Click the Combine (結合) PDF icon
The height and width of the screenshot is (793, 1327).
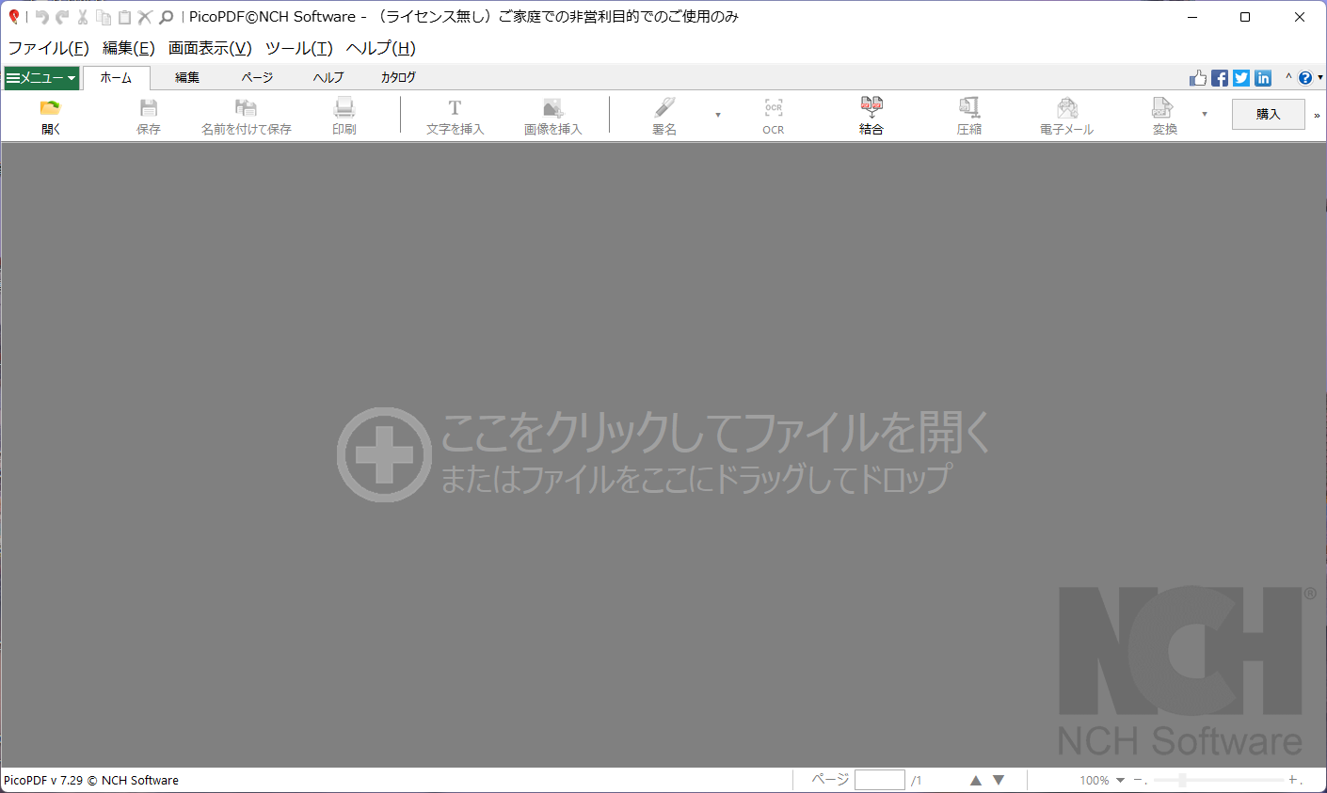pos(871,107)
